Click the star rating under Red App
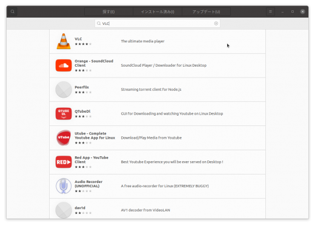 click(83, 167)
